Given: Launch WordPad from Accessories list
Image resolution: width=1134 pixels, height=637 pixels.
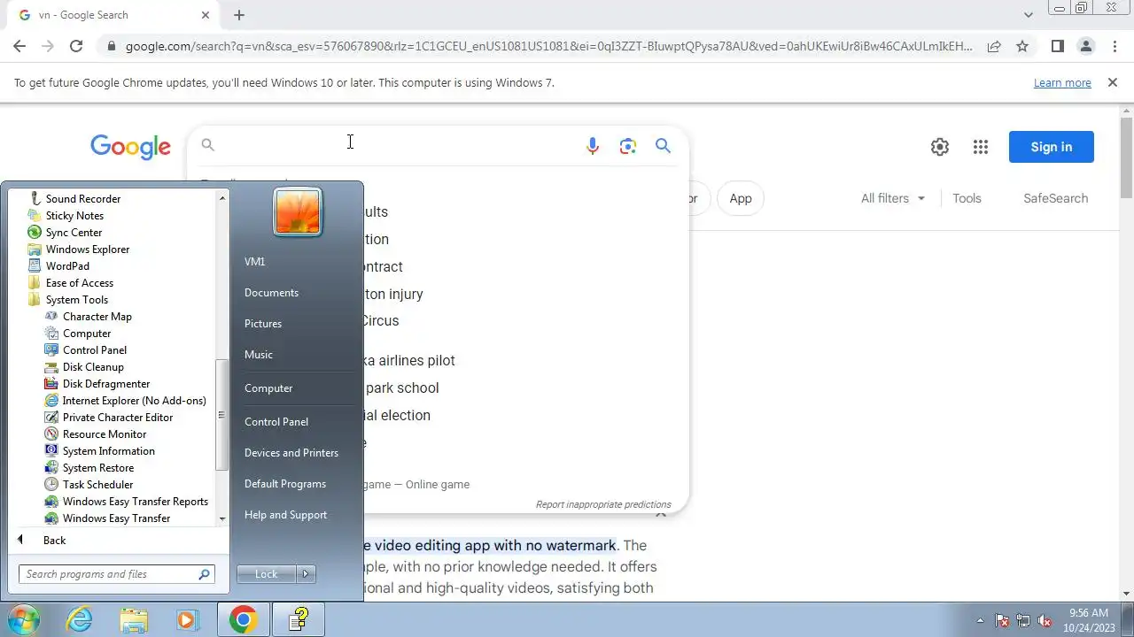Looking at the screenshot, I should (x=67, y=266).
